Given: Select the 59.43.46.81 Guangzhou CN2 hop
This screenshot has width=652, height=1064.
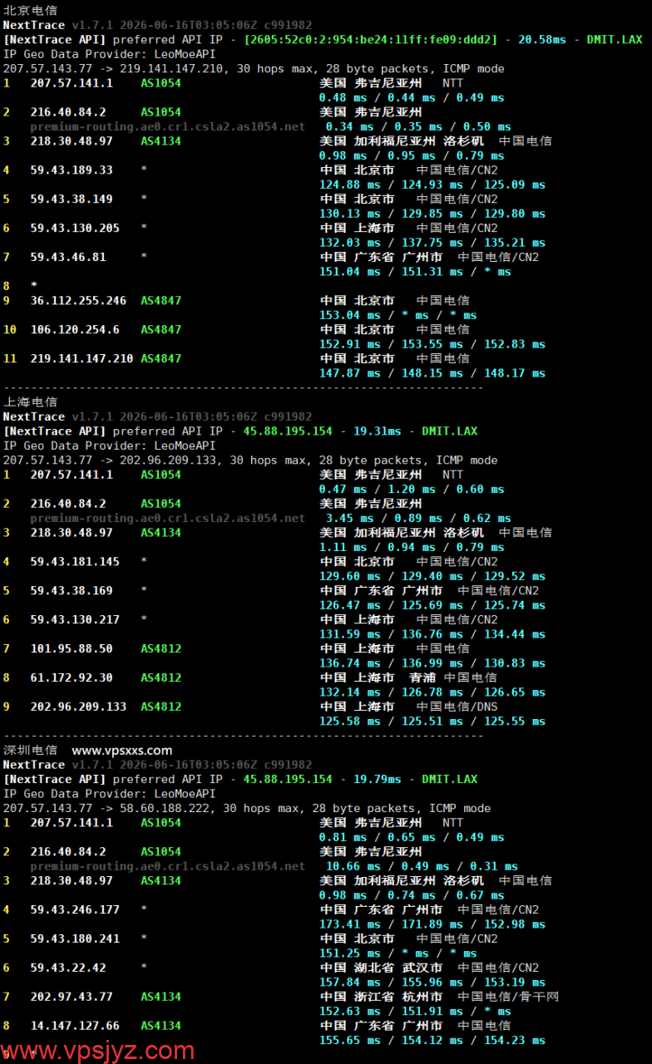Looking at the screenshot, I should [x=68, y=257].
